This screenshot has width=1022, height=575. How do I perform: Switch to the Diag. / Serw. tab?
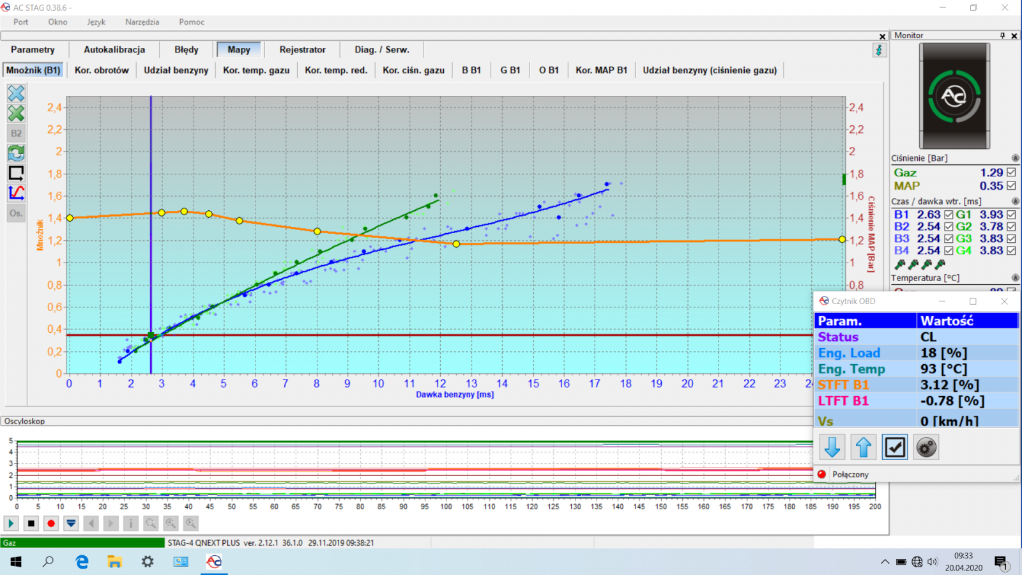(x=382, y=50)
